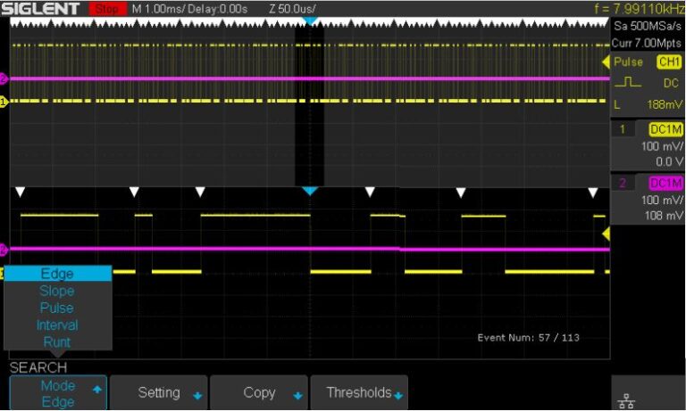The height and width of the screenshot is (411, 686).
Task: Click the pulse trigger polarity icon
Action: point(631,82)
